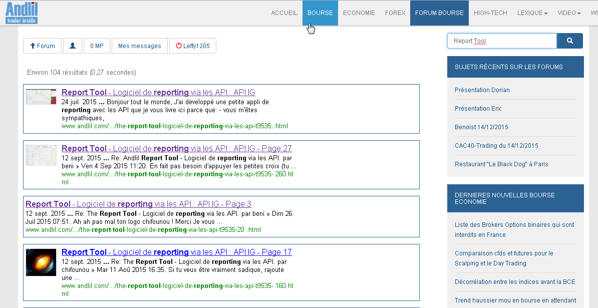
Task: Select ECONOMIE in the navigation bar
Action: pyautogui.click(x=359, y=13)
